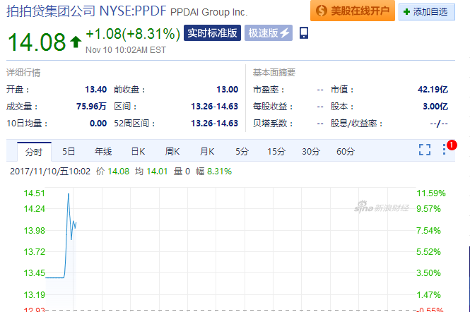Select the 60分 chart tab
470x312 pixels.
coord(346,152)
